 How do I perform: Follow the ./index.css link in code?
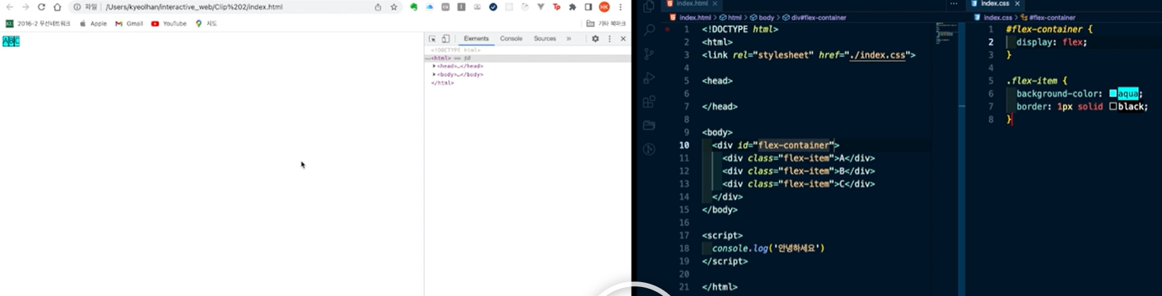[x=877, y=55]
